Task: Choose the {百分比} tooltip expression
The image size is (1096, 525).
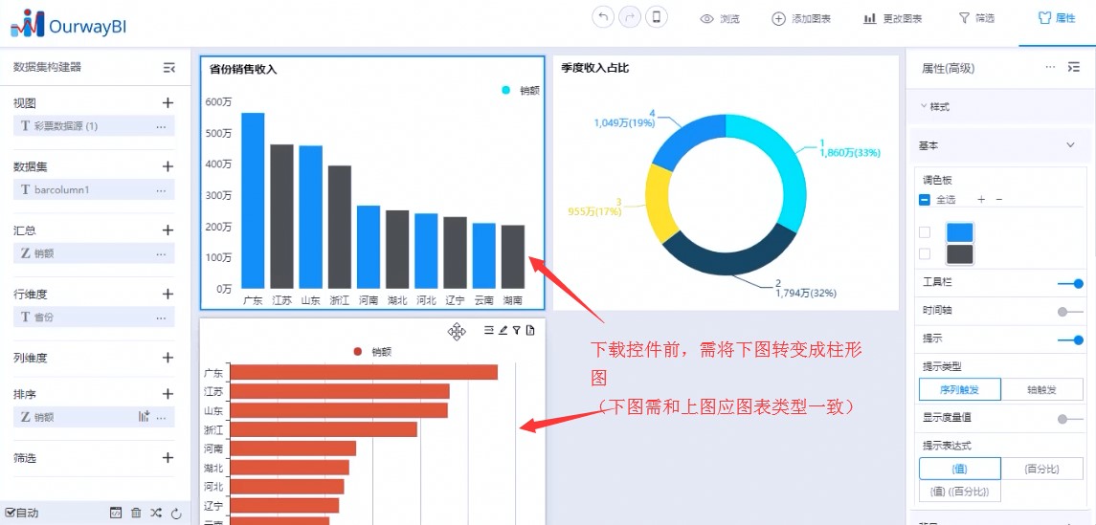Action: pyautogui.click(x=1042, y=470)
